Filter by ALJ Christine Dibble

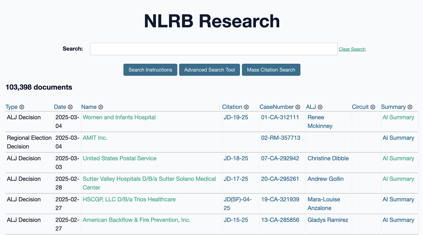pyautogui.click(x=328, y=159)
